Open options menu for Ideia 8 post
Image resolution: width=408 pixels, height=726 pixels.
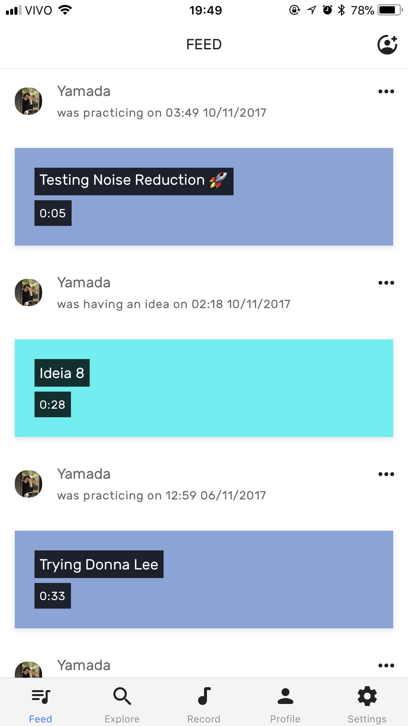tap(386, 283)
